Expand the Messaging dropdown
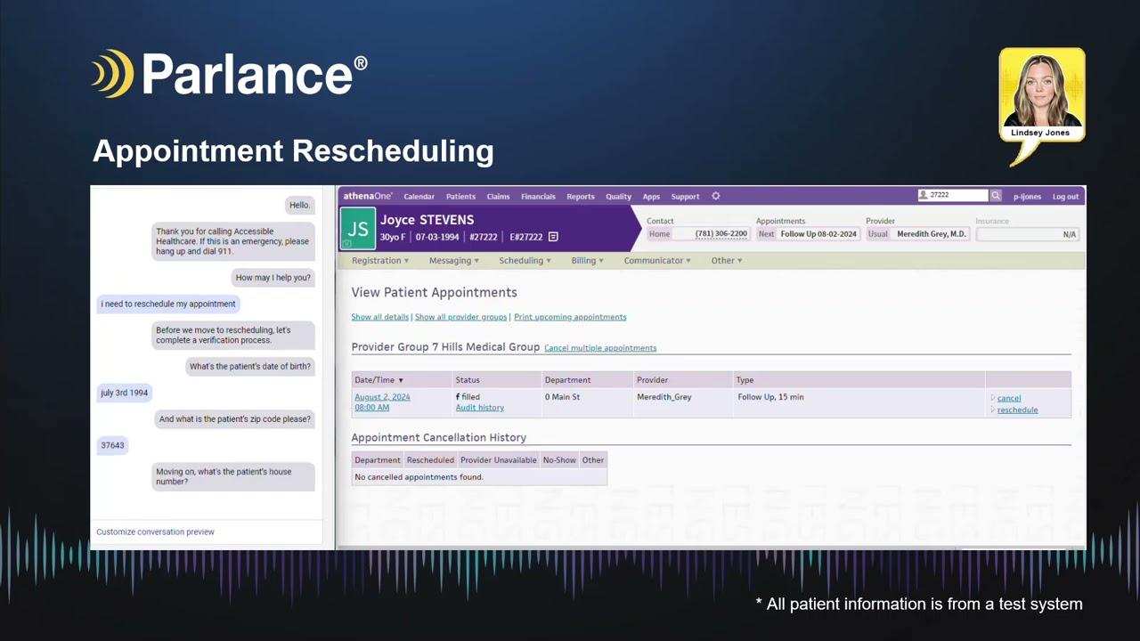The height and width of the screenshot is (641, 1140). pyautogui.click(x=454, y=261)
